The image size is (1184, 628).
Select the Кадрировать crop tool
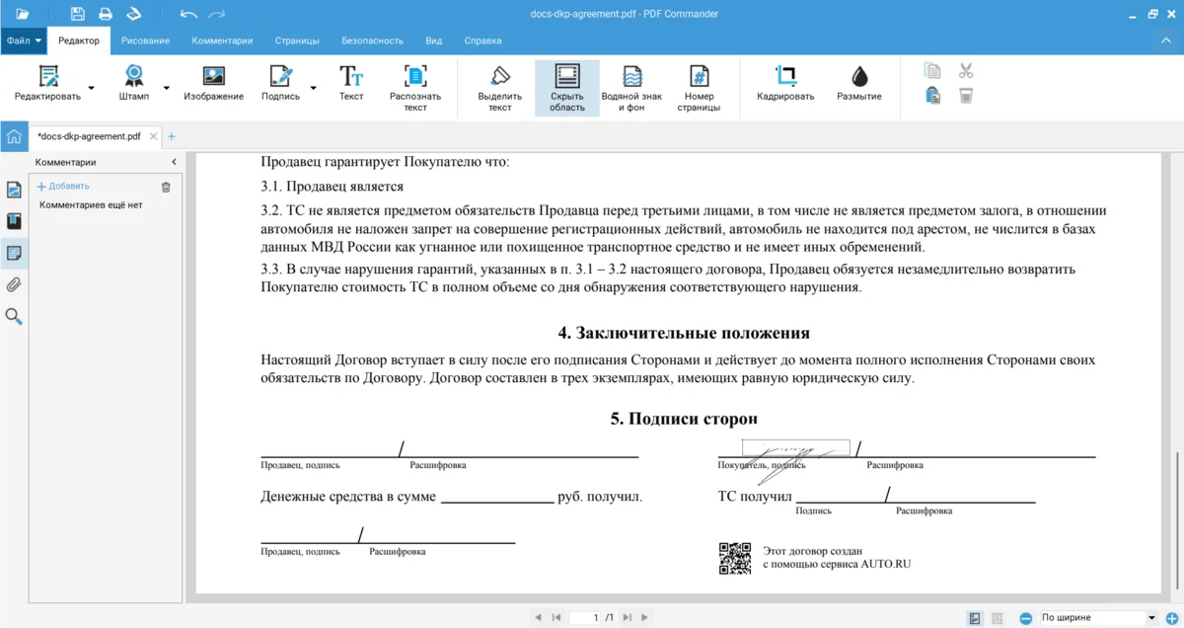(x=785, y=85)
